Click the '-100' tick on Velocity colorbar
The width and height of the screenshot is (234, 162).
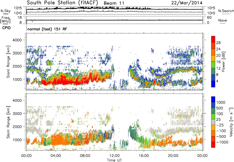pyautogui.click(x=221, y=131)
